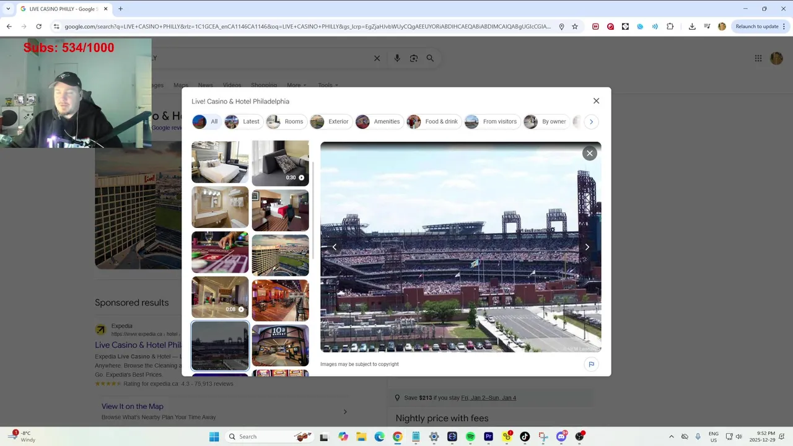
Task: Click the main stadium photo
Action: click(460, 247)
